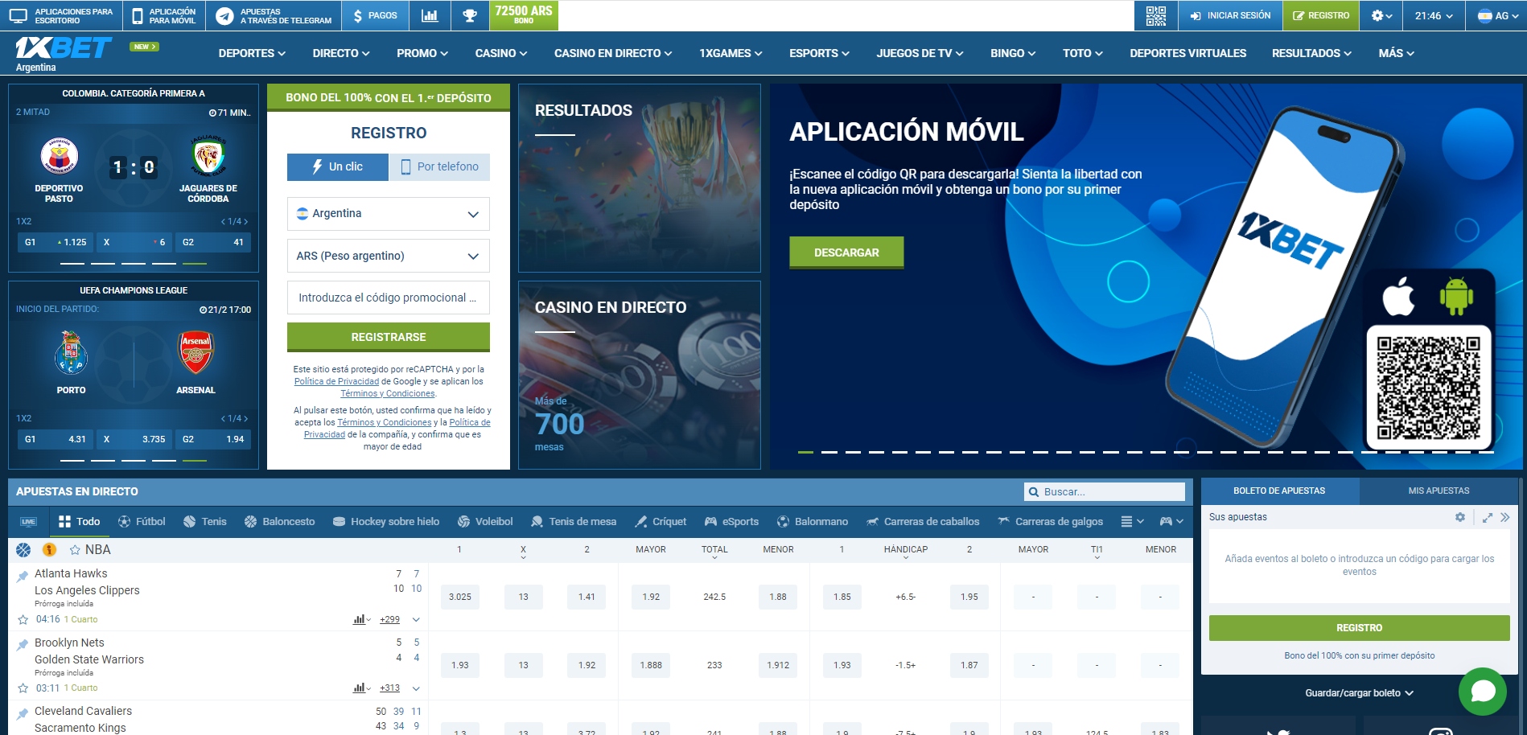
Task: Open game controller menu in sports bar
Action: (1171, 522)
